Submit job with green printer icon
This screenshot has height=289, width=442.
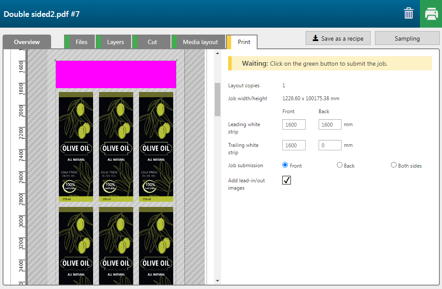click(x=431, y=14)
